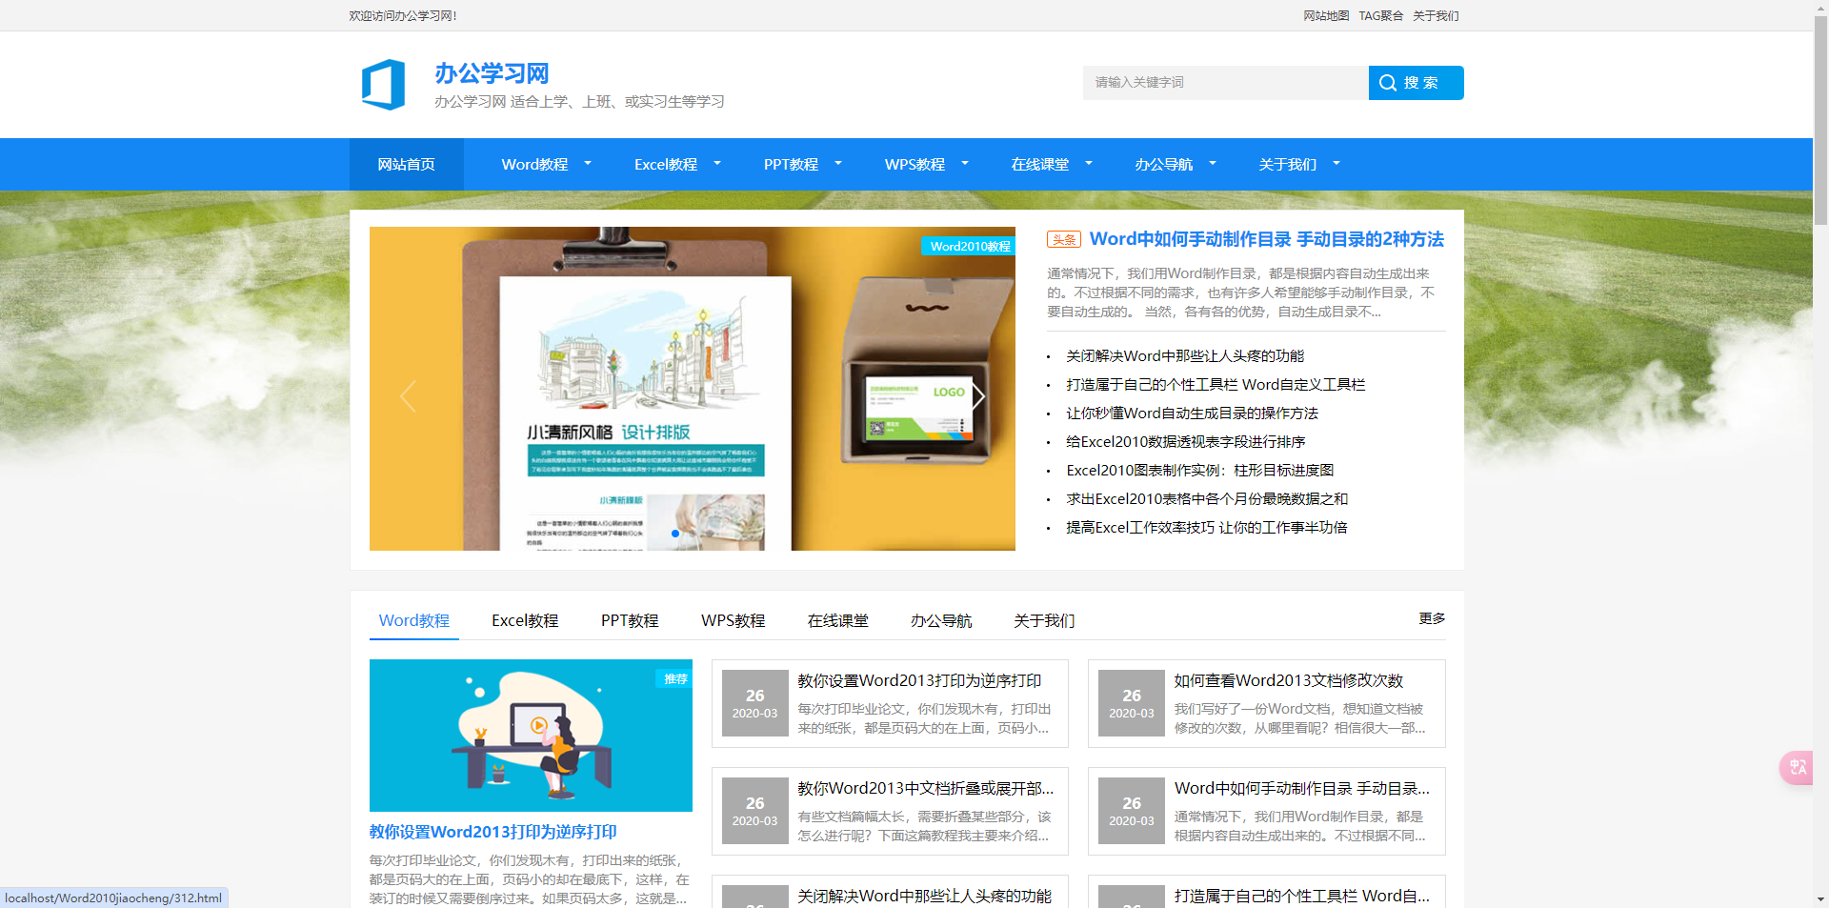
Task: Switch to the Excel教程 content tab
Action: (525, 620)
